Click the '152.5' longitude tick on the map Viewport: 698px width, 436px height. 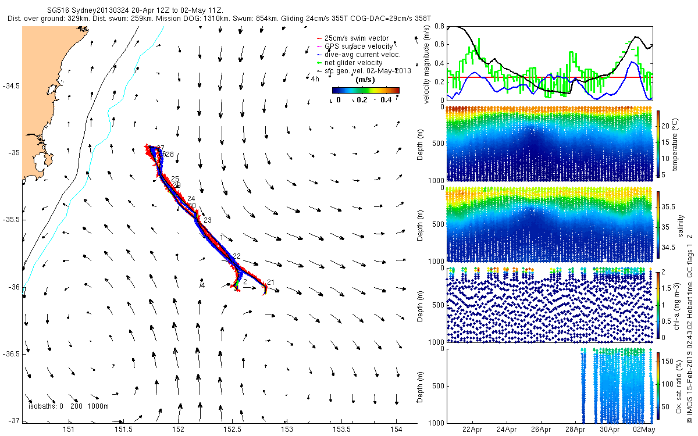tap(233, 430)
